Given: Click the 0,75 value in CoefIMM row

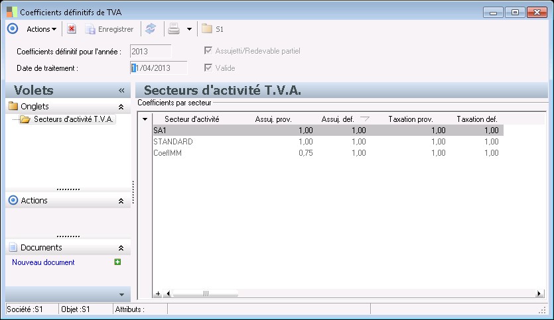Looking at the screenshot, I should (x=306, y=153).
